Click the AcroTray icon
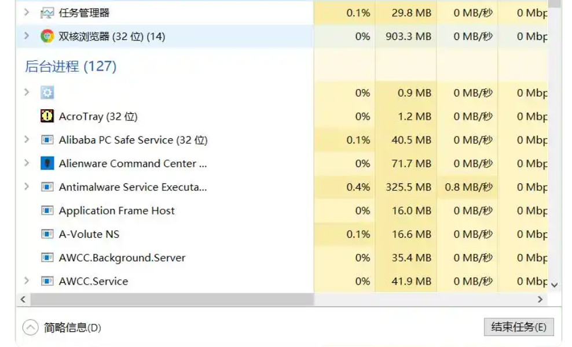 tap(47, 116)
